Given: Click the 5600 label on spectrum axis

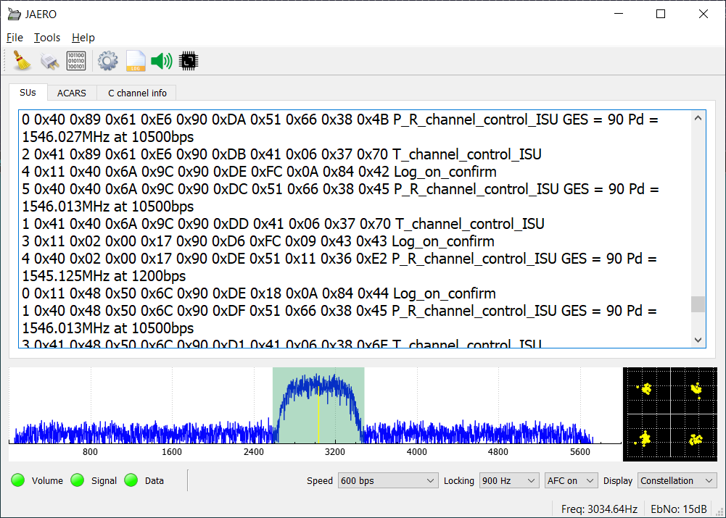Looking at the screenshot, I should pos(579,452).
